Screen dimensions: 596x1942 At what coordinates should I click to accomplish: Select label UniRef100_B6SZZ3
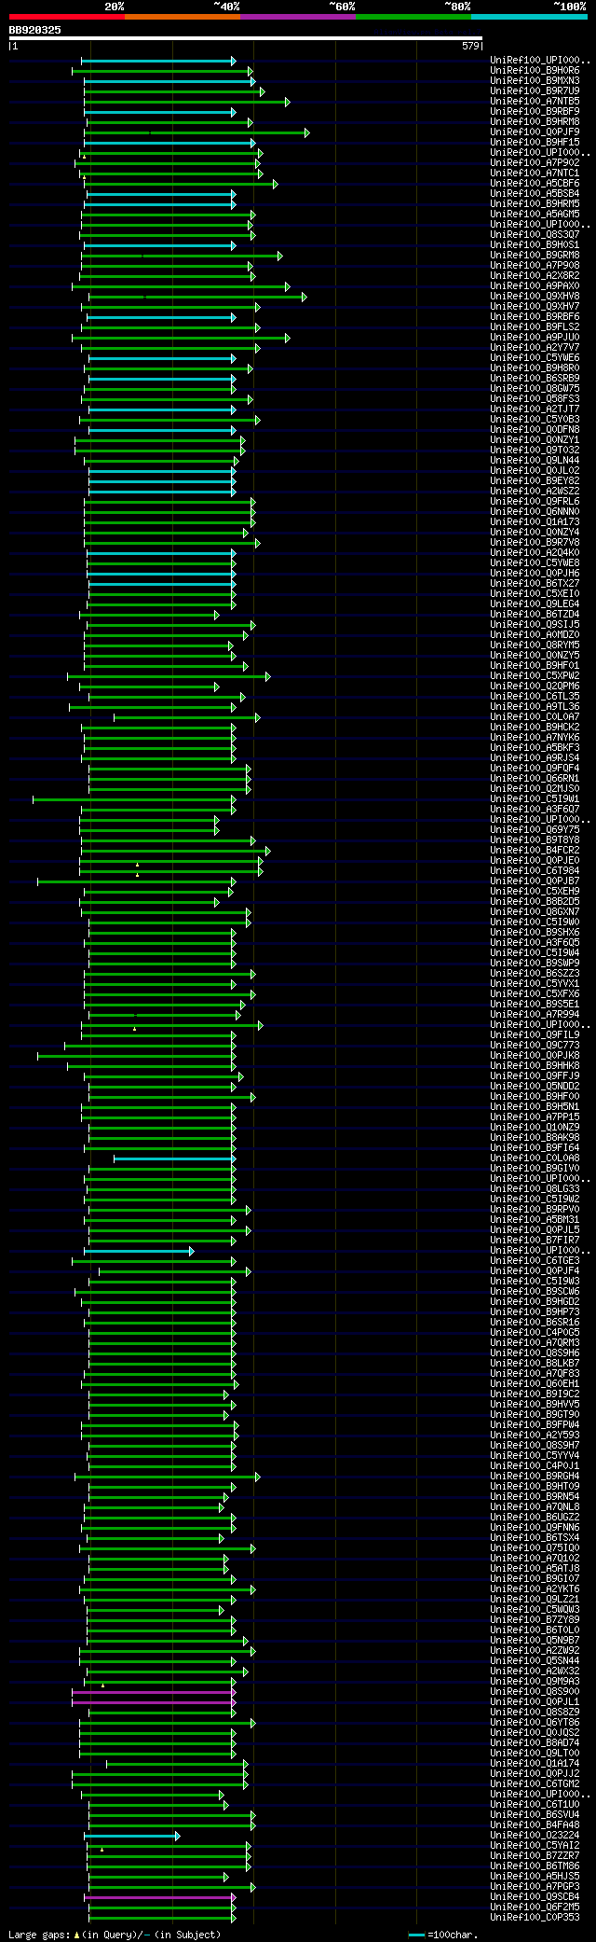tap(535, 973)
